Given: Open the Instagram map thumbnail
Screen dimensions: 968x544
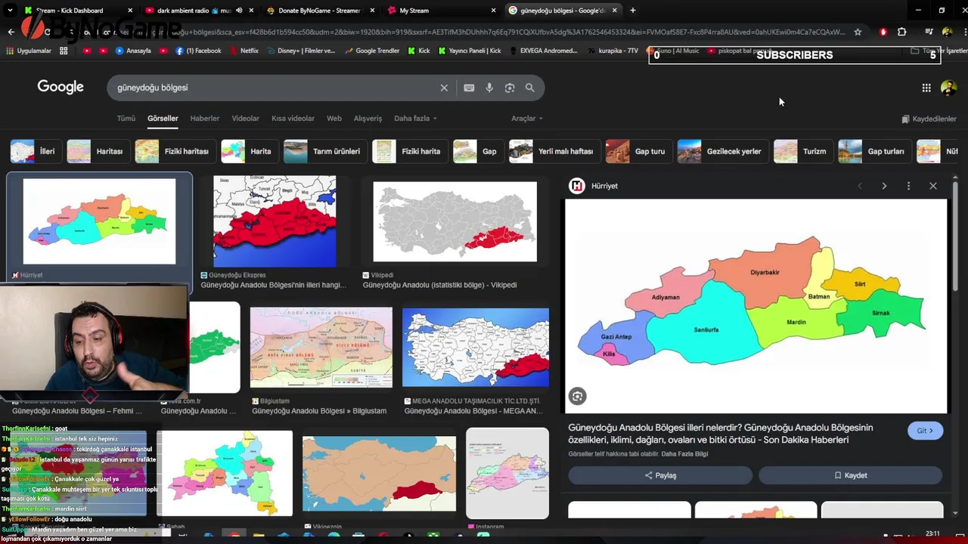Looking at the screenshot, I should [507, 473].
